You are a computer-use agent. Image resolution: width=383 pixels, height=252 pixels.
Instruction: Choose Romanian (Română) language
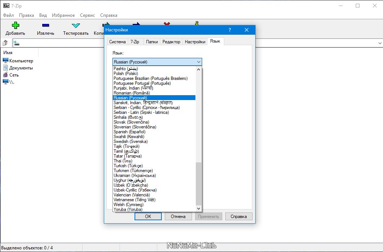point(154,93)
